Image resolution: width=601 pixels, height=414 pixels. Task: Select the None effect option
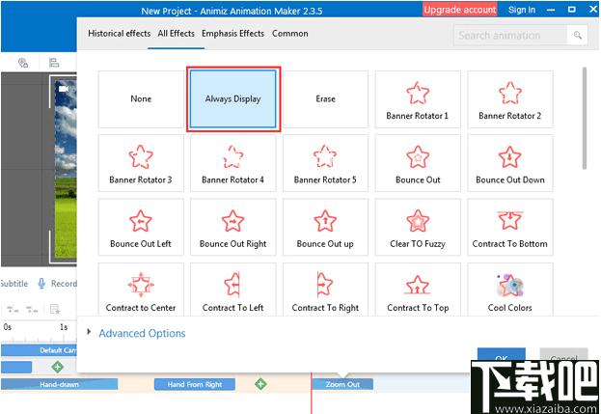(141, 99)
